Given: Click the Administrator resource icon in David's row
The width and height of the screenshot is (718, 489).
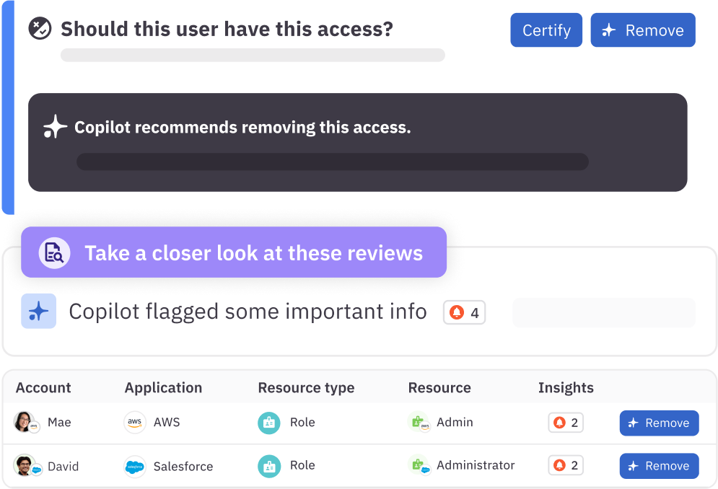Looking at the screenshot, I should point(417,466).
